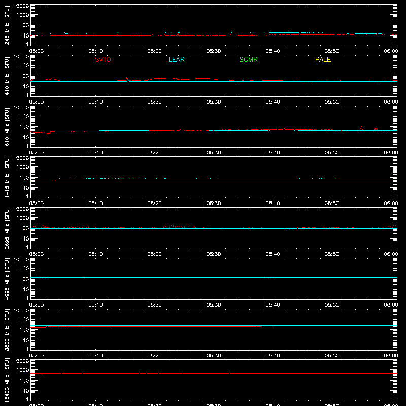Screen dimensions: 406x406
Task: Click 05:40 time label below 410 MHz panel
Action: (x=273, y=102)
